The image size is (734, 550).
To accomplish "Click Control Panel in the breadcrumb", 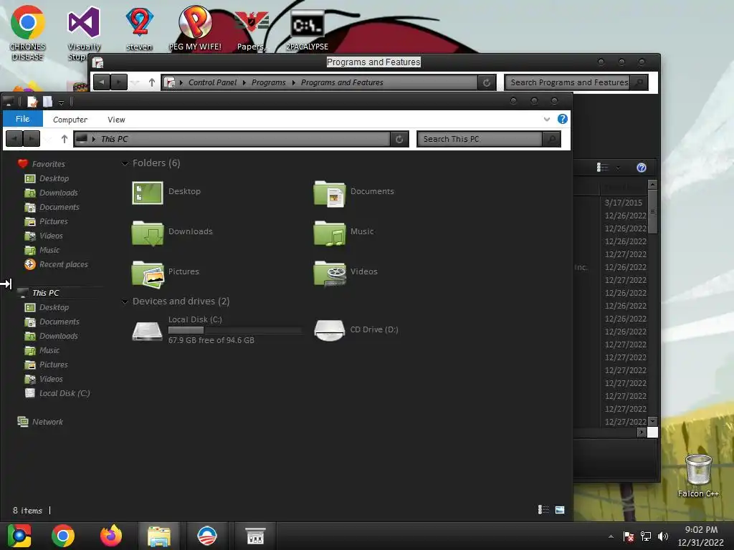I will [212, 82].
